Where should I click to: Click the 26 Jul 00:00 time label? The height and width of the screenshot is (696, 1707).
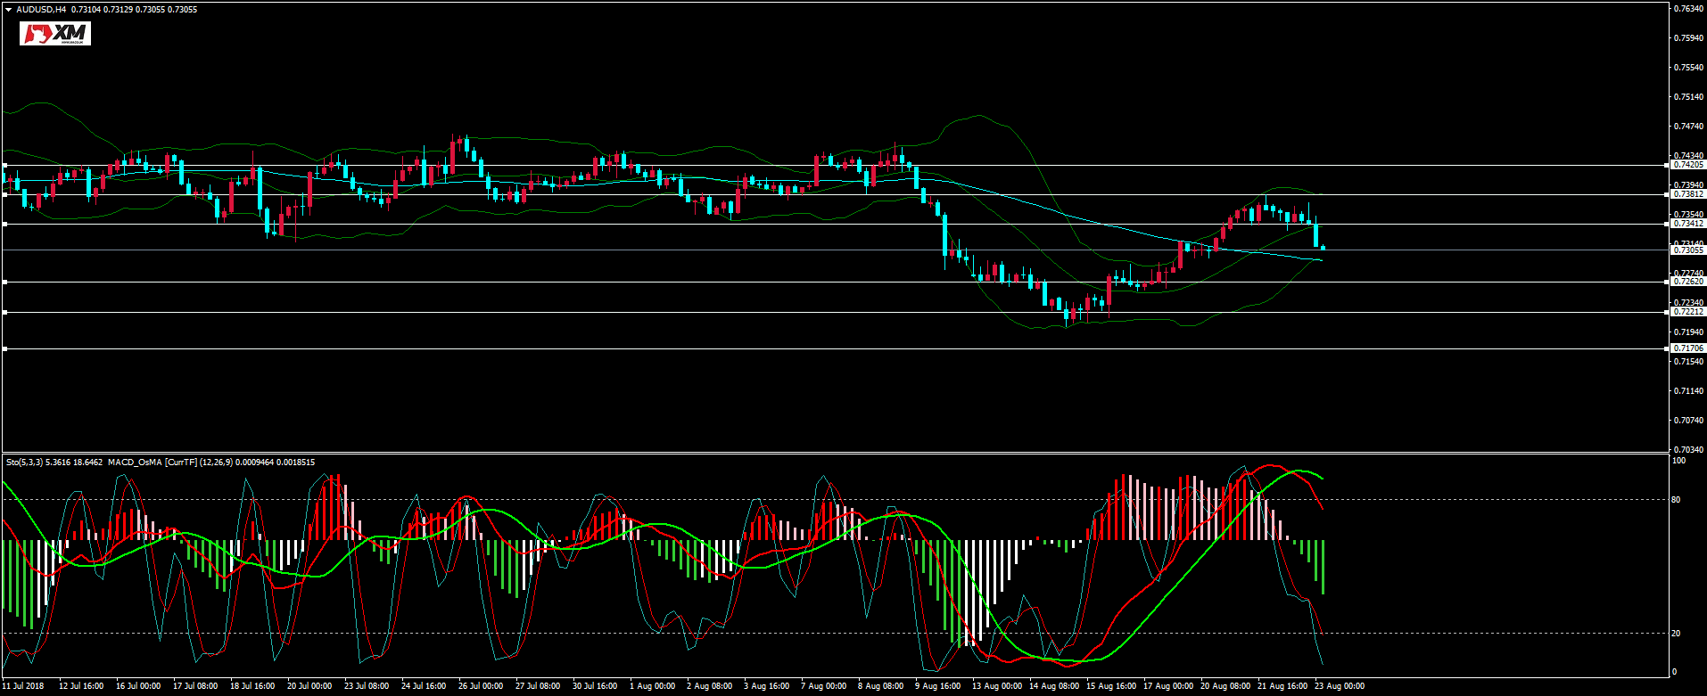tap(480, 686)
